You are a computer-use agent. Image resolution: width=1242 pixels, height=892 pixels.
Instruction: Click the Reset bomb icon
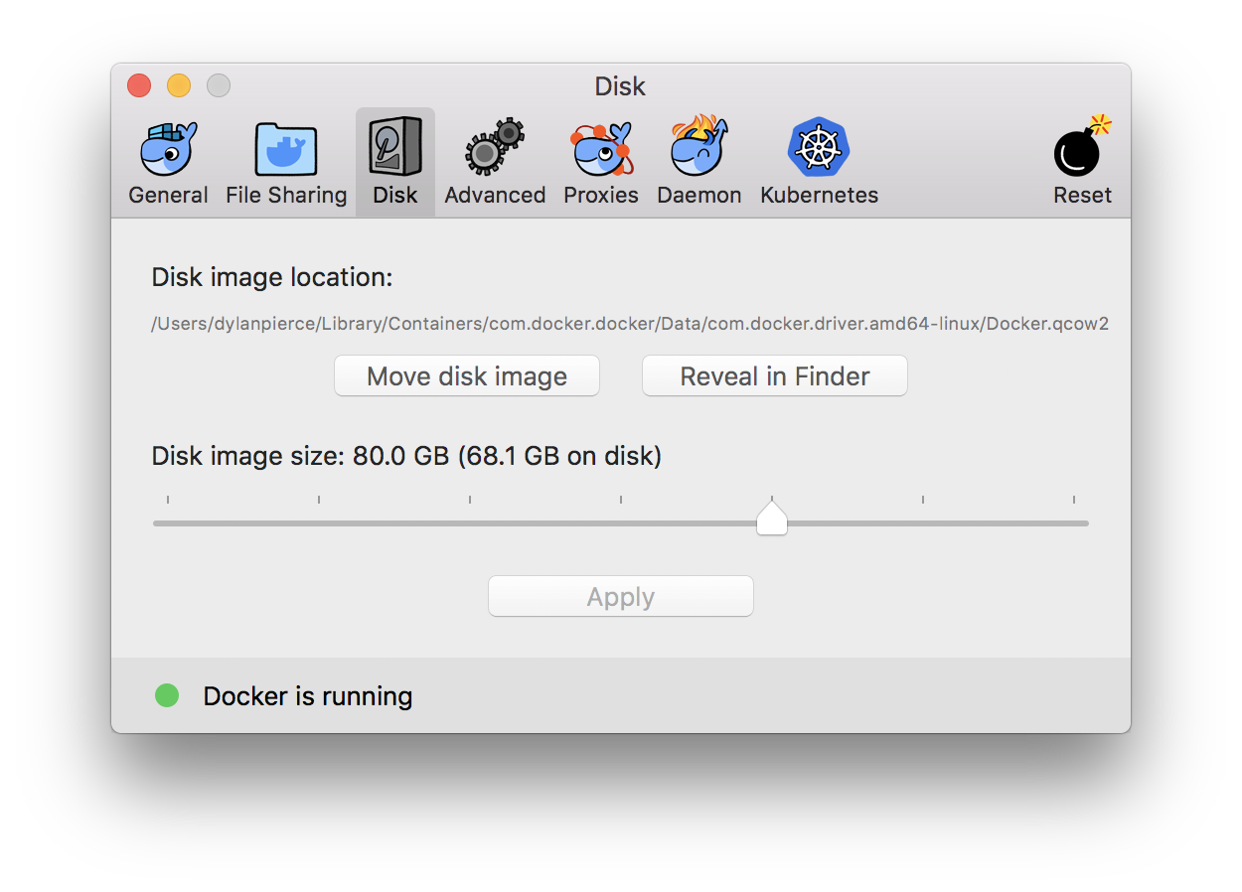(x=1082, y=146)
